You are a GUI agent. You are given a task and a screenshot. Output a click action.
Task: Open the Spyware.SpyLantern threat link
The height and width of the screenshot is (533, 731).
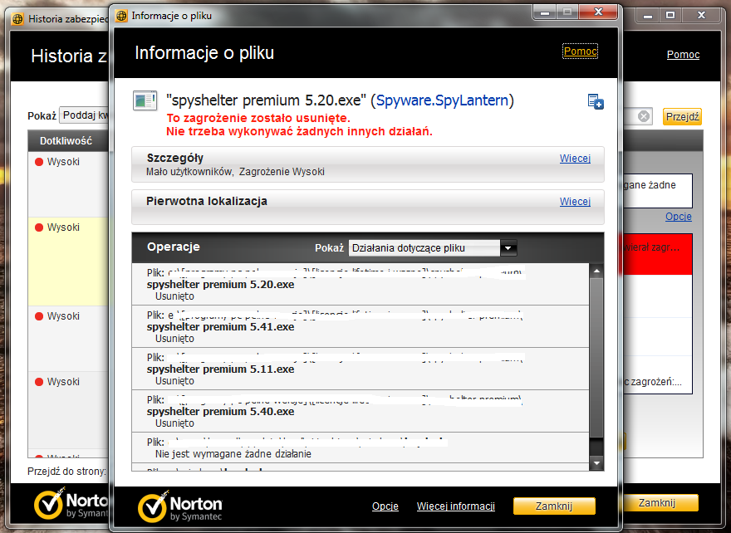441,100
